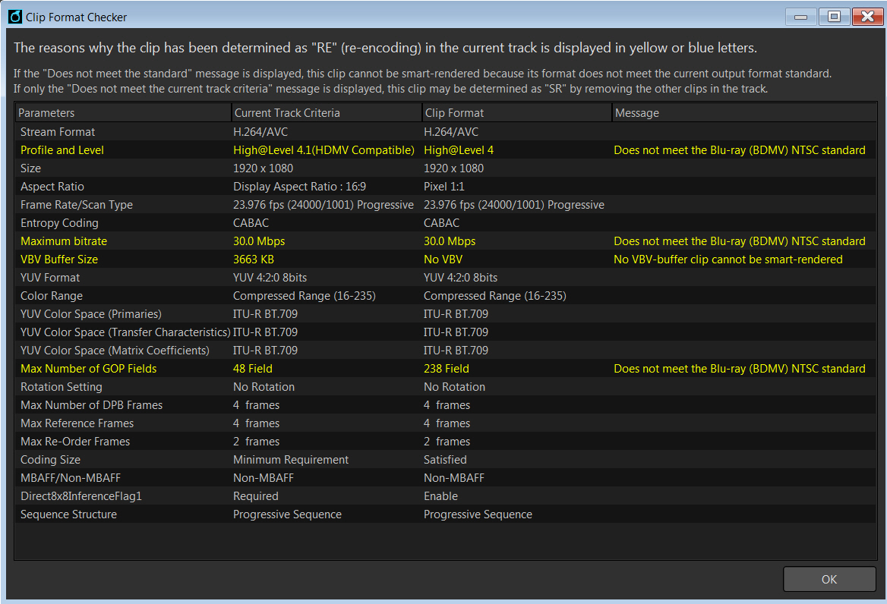Click the Maximum bitrate row BDMV message

pyautogui.click(x=740, y=241)
